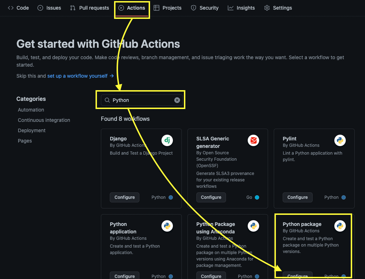Image resolution: width=365 pixels, height=279 pixels.
Task: Click 'By Open Source Security Foundation (OpenSSF)' text
Action: (x=216, y=159)
